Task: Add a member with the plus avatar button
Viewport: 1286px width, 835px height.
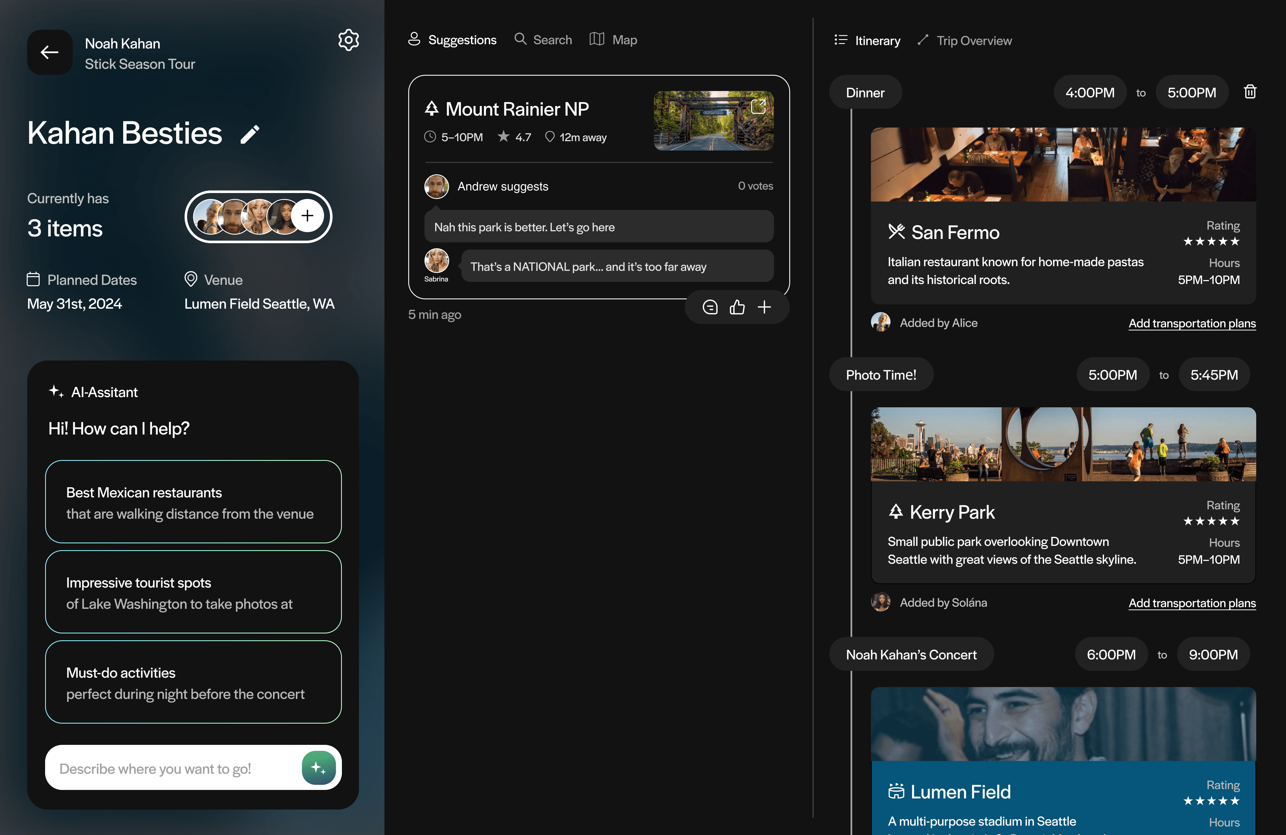Action: (x=307, y=216)
